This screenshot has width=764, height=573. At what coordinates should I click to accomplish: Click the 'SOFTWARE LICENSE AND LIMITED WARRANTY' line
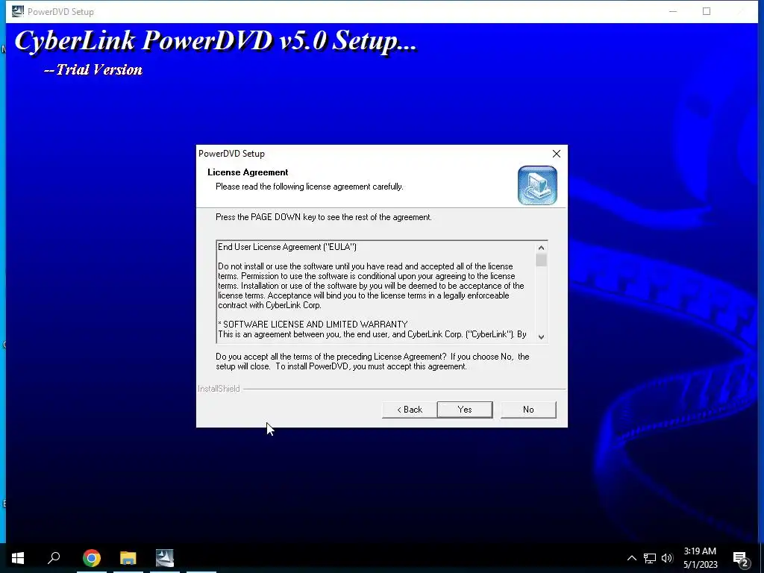point(313,325)
